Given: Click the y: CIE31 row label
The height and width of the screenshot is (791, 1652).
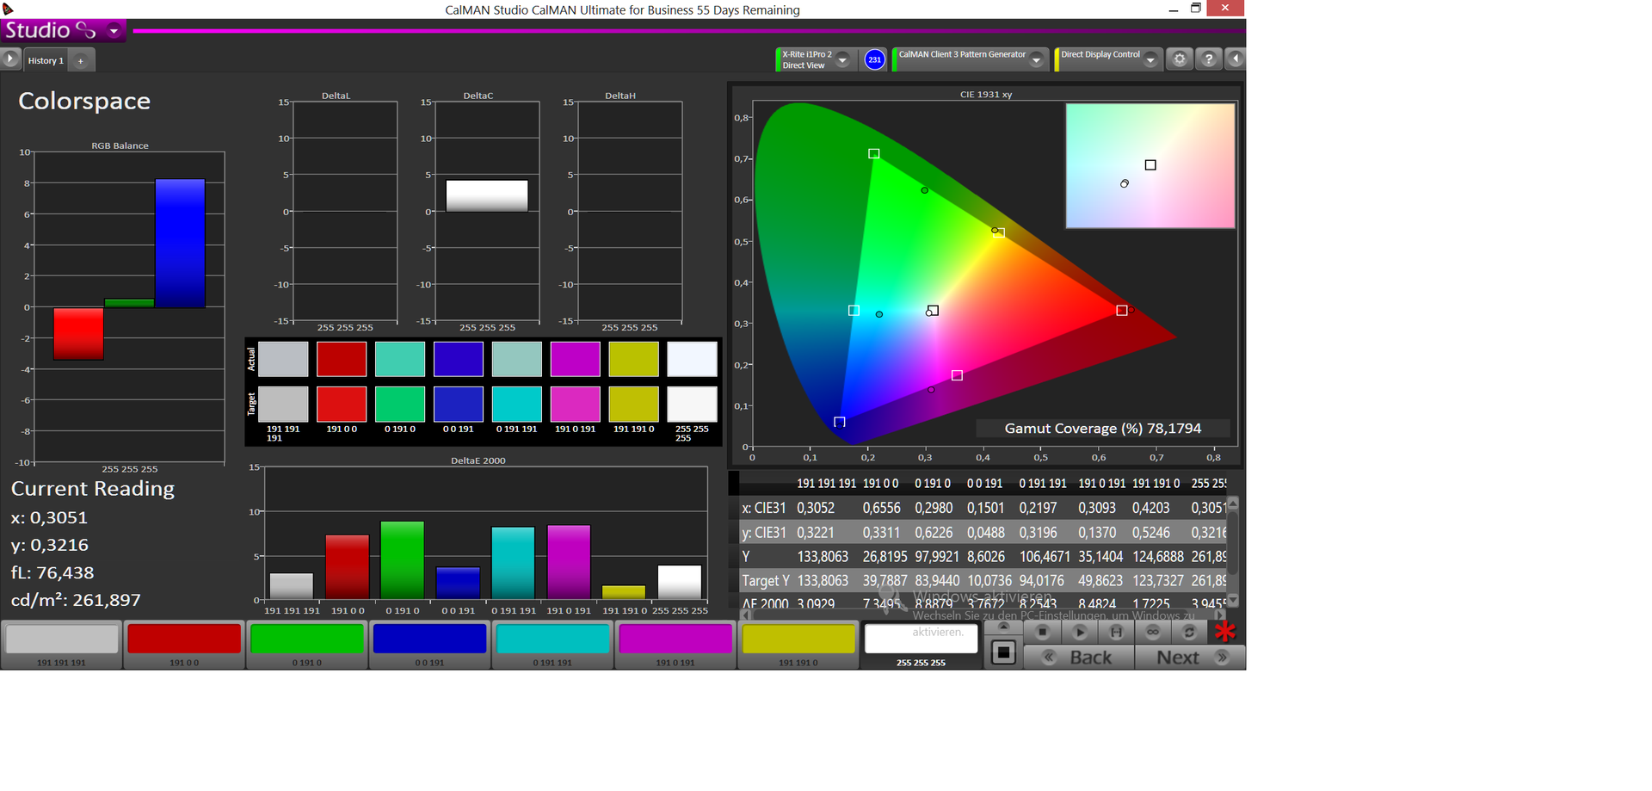Looking at the screenshot, I should (x=764, y=532).
